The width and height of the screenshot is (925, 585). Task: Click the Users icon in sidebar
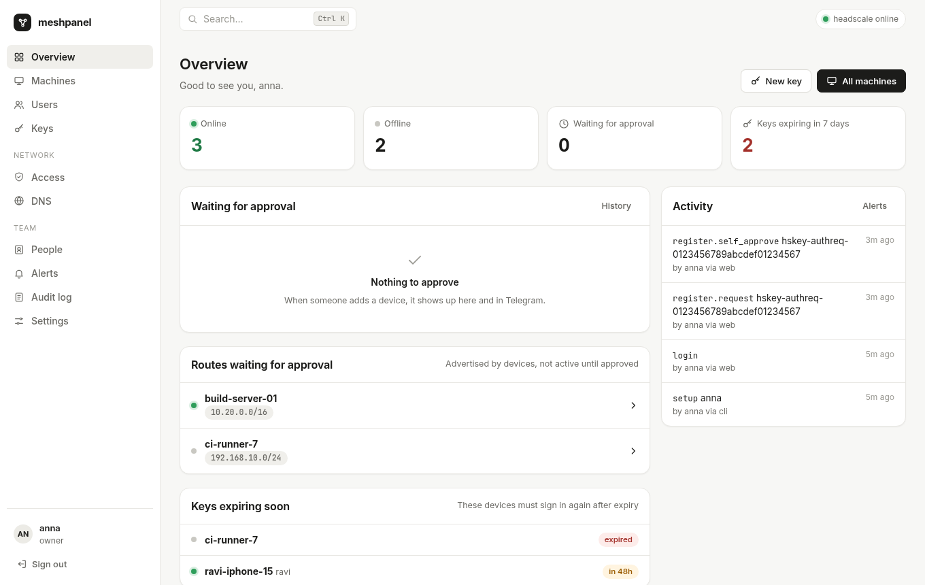(19, 105)
